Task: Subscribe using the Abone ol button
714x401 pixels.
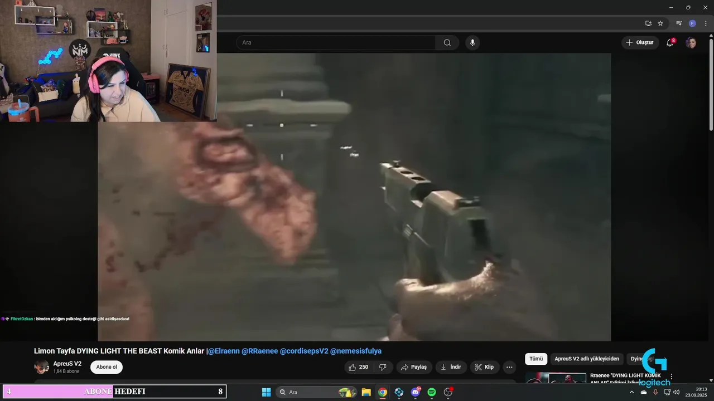Action: 107,367
